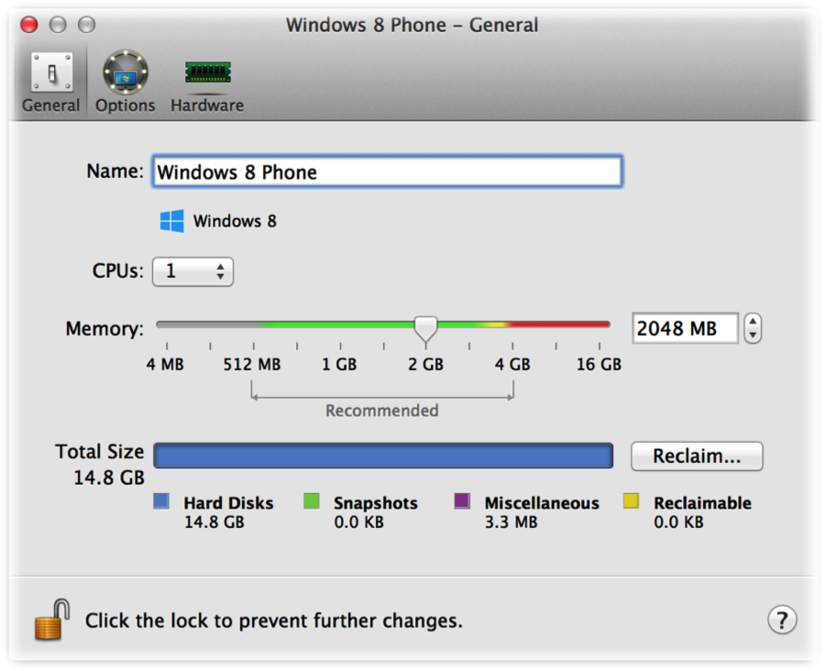
Task: Click the Reclaim... button
Action: click(697, 456)
